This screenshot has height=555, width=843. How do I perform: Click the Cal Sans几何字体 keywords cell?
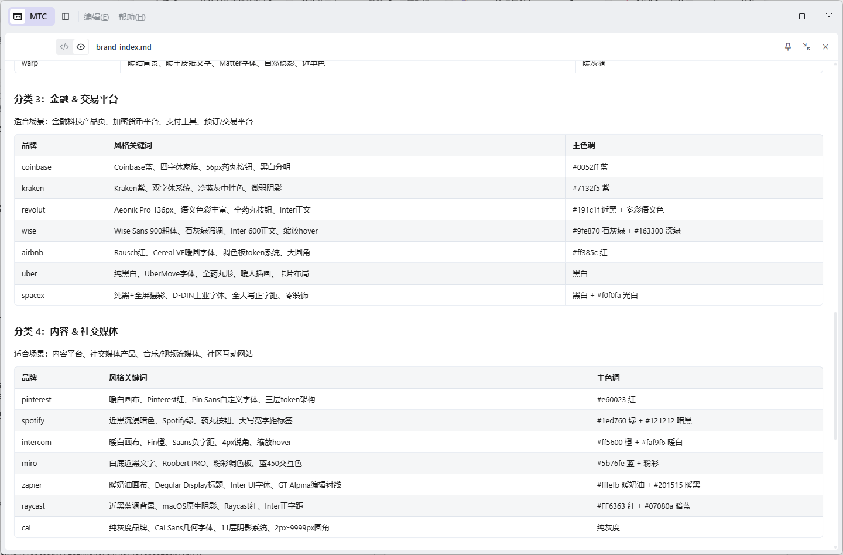346,527
